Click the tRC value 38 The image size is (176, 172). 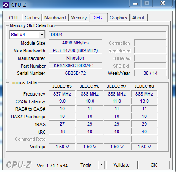click(62, 132)
